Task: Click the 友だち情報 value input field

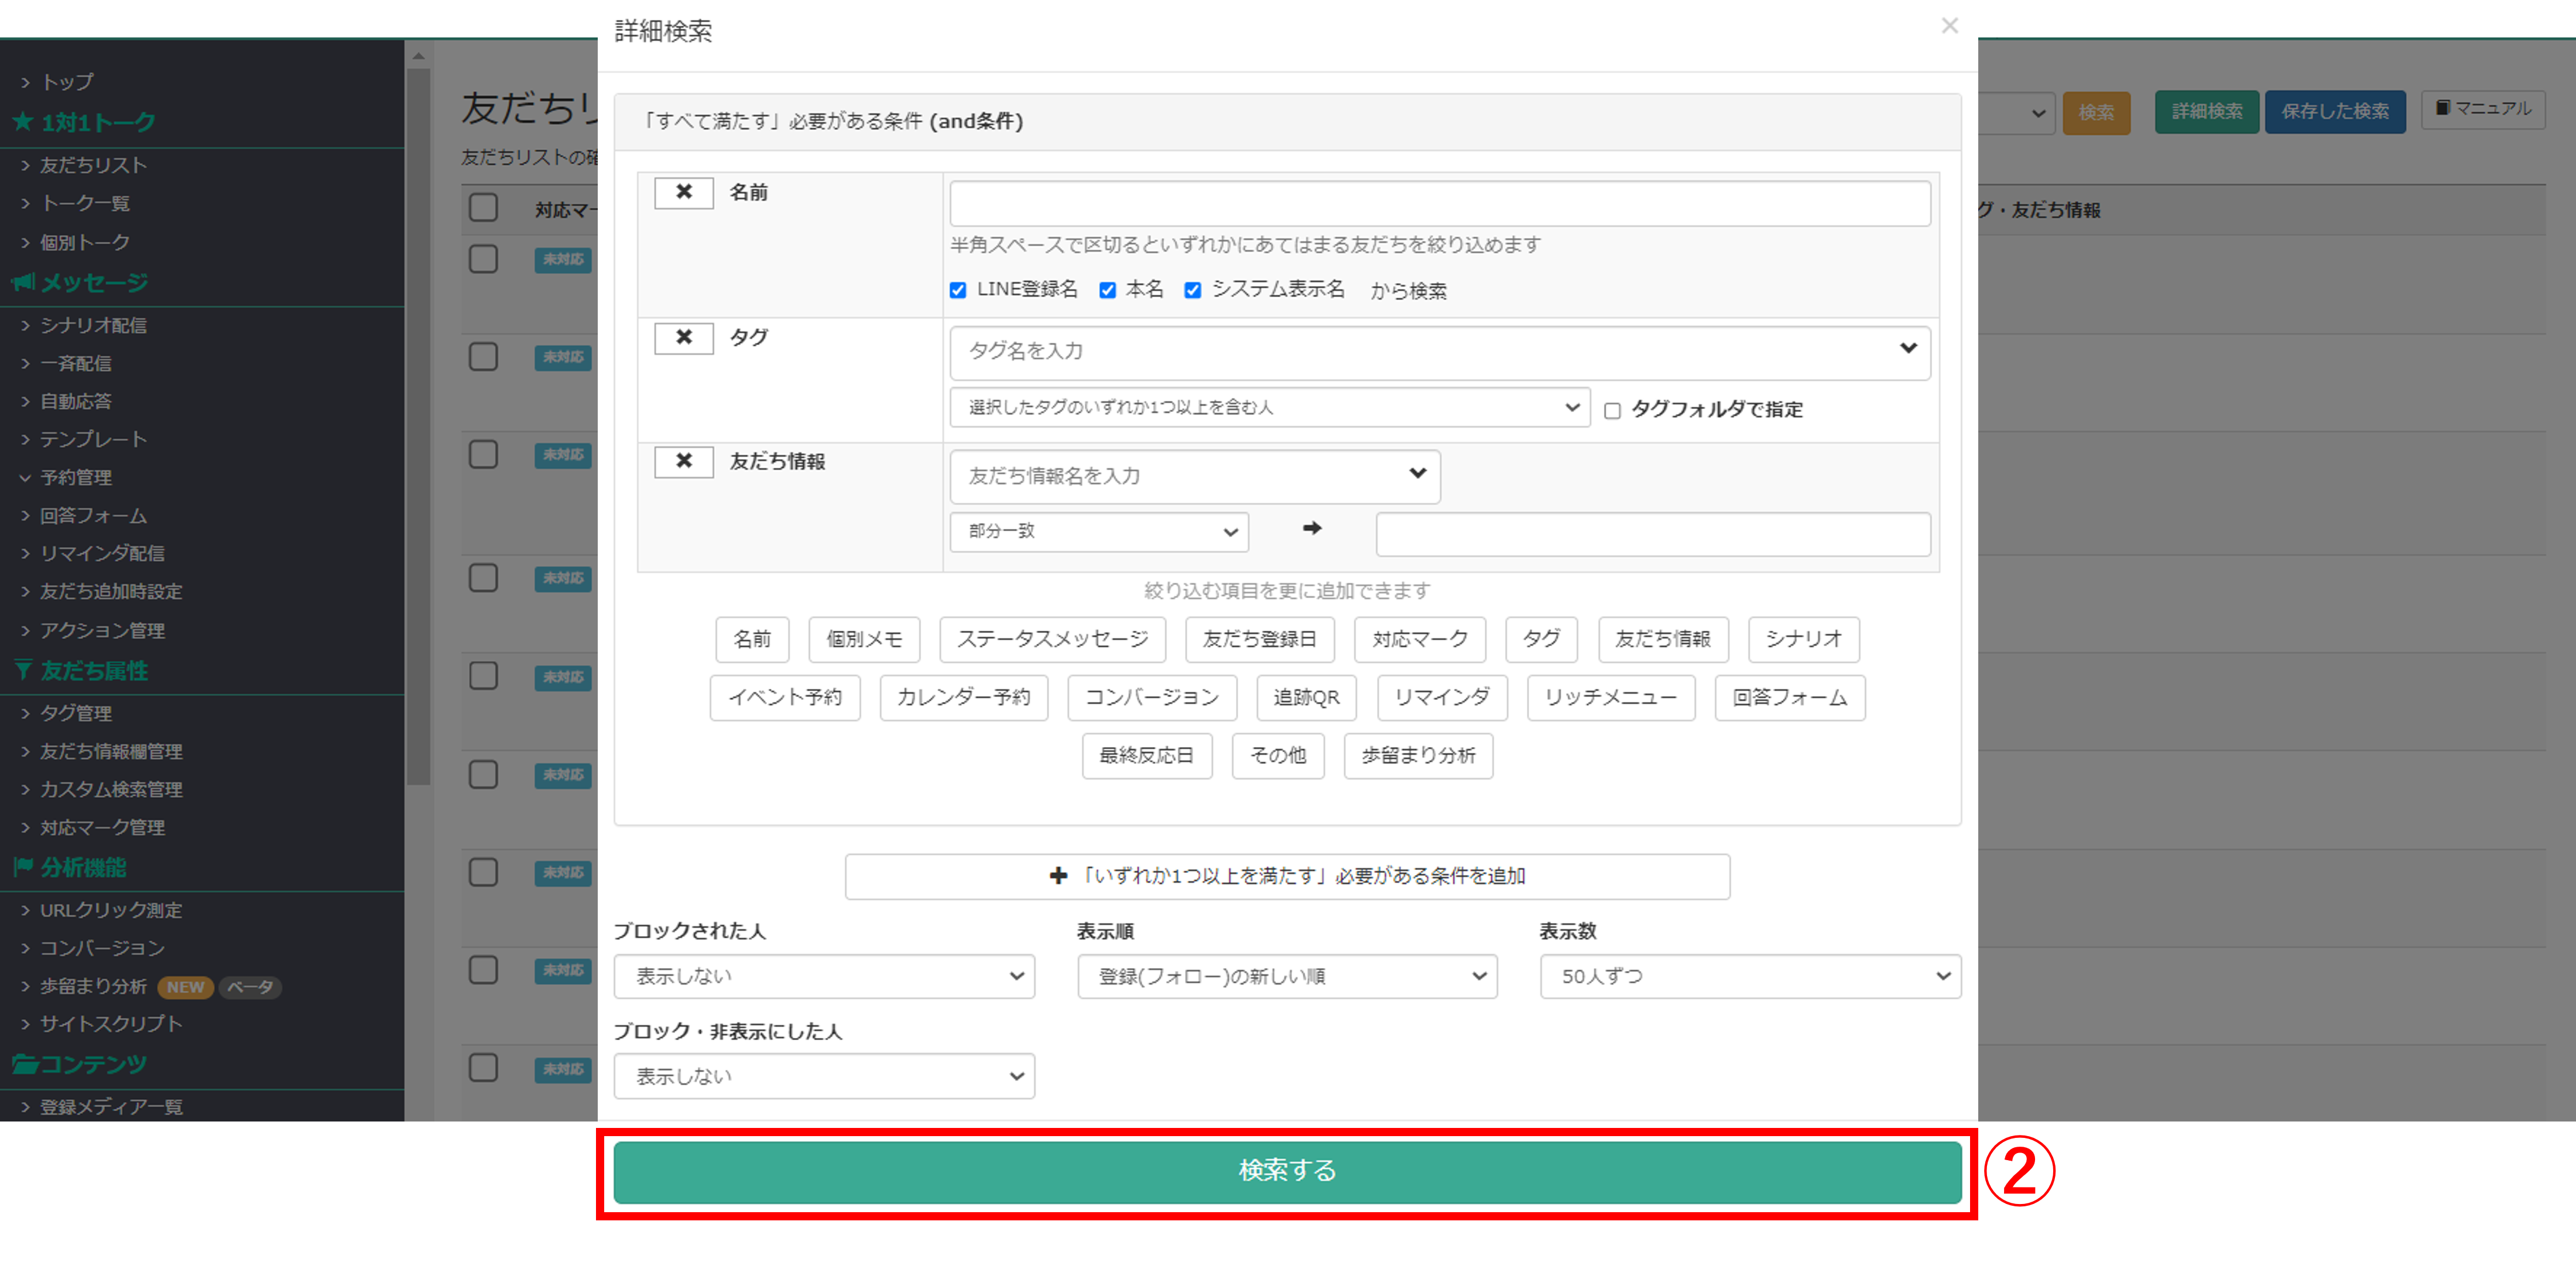Action: click(1652, 534)
